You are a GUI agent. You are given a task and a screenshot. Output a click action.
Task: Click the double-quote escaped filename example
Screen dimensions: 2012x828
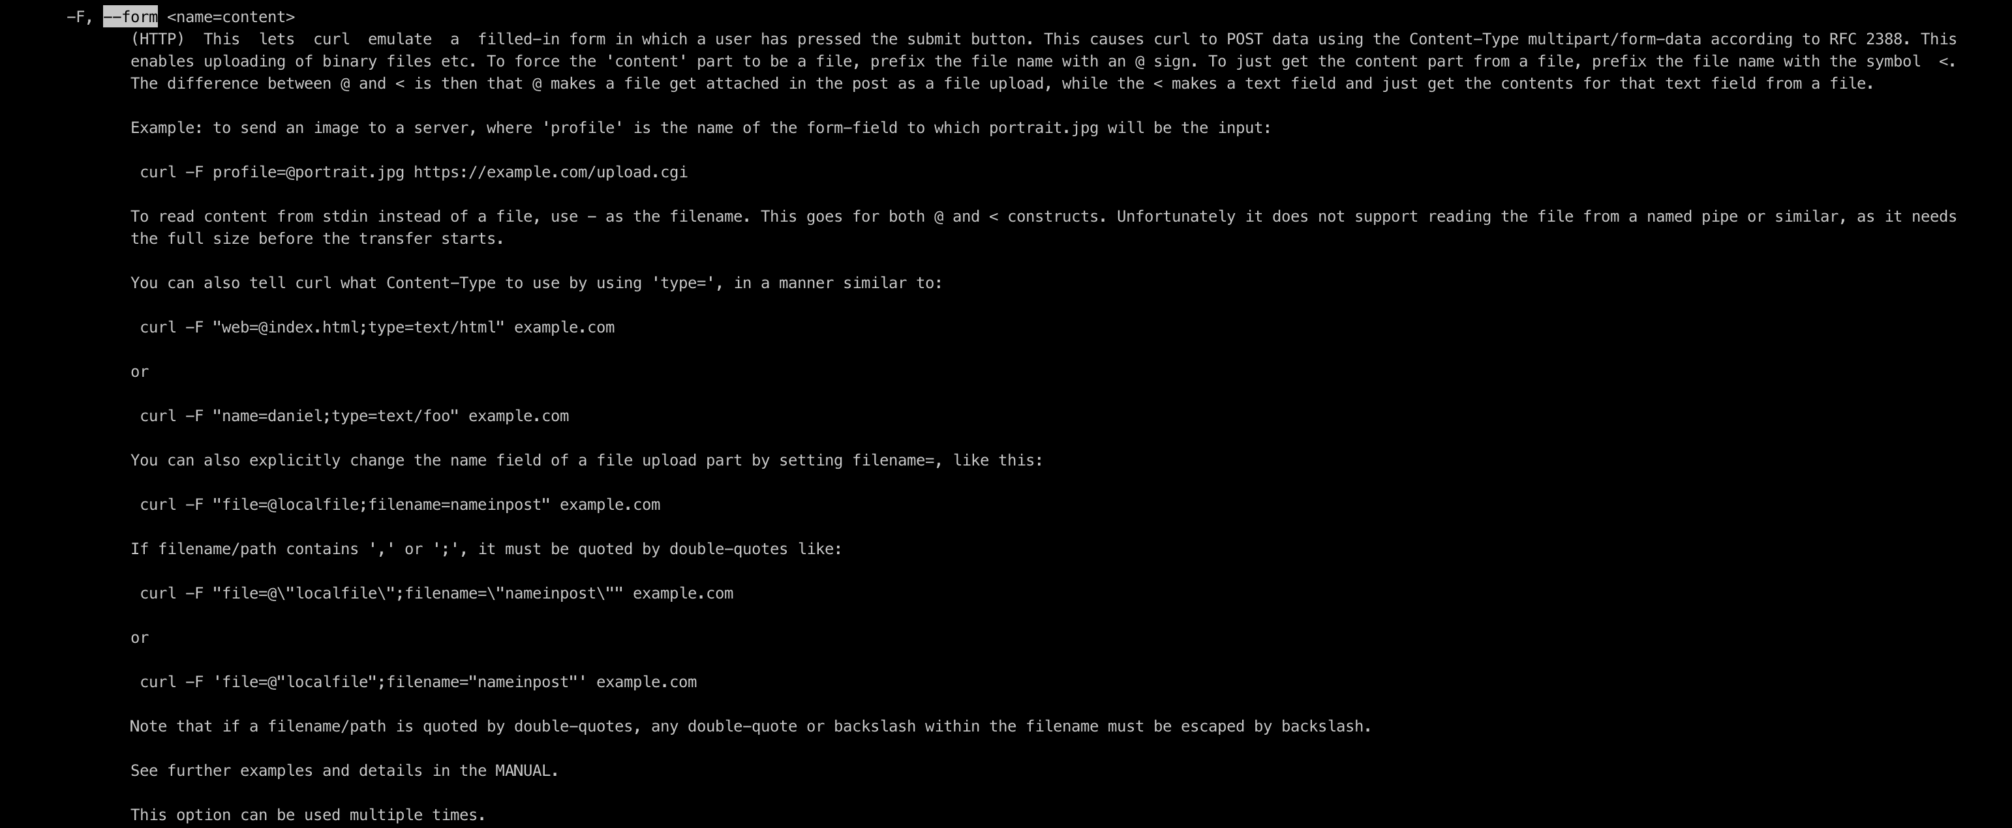tap(435, 592)
